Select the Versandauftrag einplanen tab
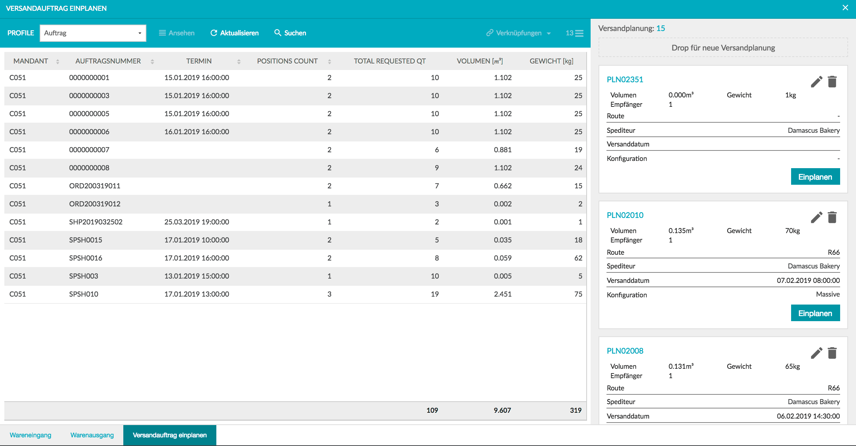The height and width of the screenshot is (446, 856). [x=170, y=435]
